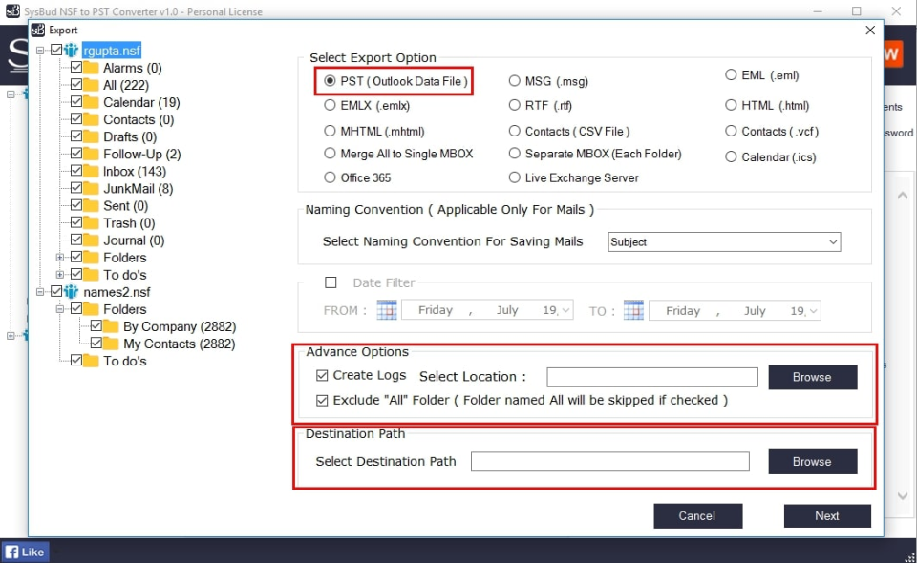Click the By Company folder icon
The height and width of the screenshot is (563, 917).
click(x=111, y=326)
